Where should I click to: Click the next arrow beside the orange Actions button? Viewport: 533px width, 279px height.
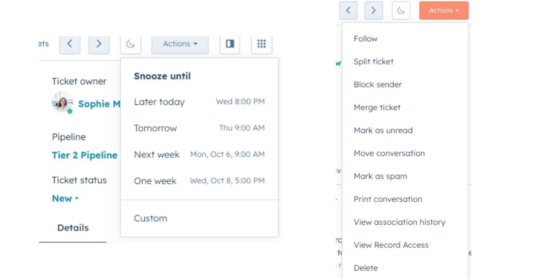coord(374,11)
